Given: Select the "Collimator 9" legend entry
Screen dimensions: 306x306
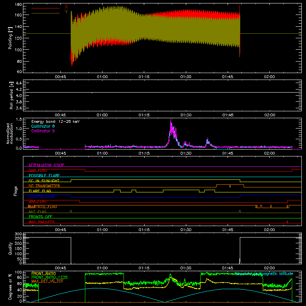Looking at the screenshot, I should coord(43,131).
